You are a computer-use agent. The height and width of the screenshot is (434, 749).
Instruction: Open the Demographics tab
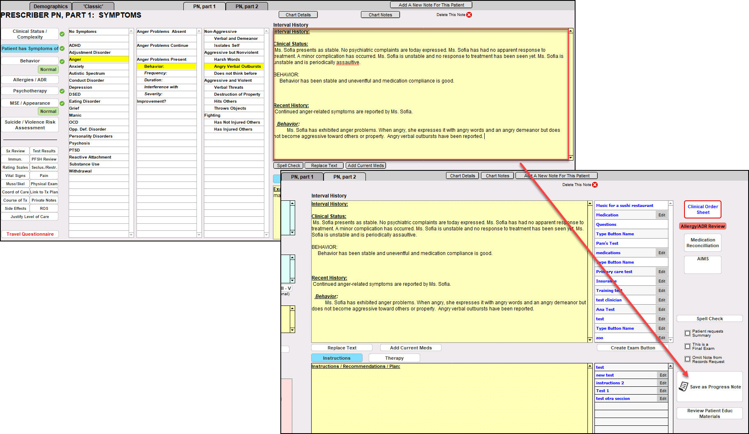tap(51, 7)
